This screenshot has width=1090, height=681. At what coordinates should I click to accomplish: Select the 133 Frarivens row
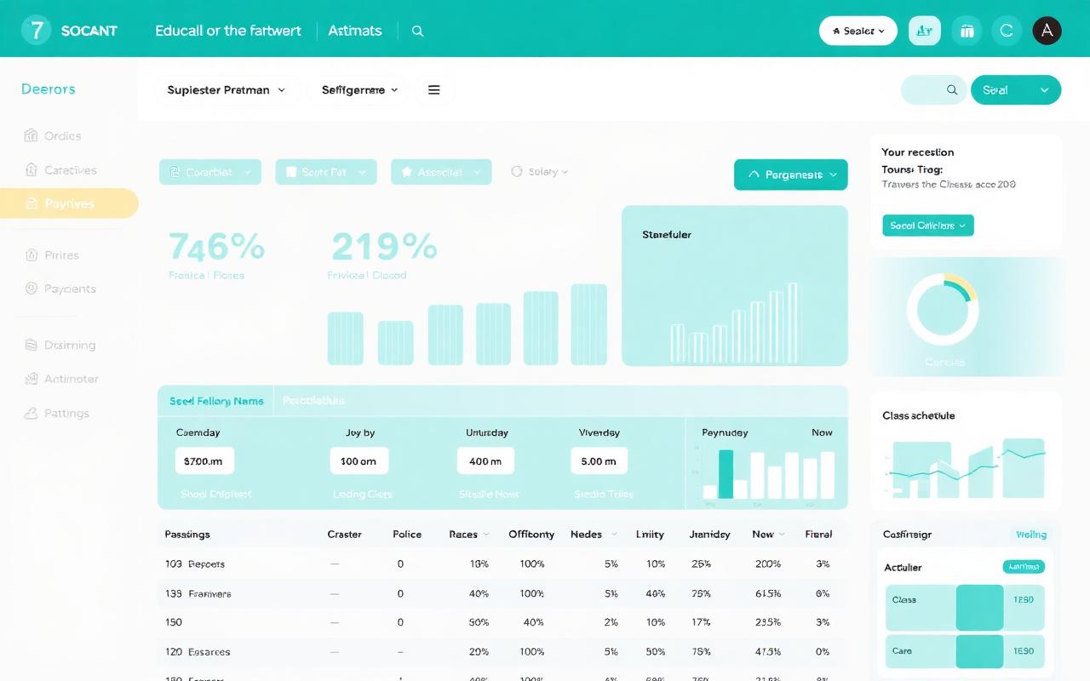point(502,593)
